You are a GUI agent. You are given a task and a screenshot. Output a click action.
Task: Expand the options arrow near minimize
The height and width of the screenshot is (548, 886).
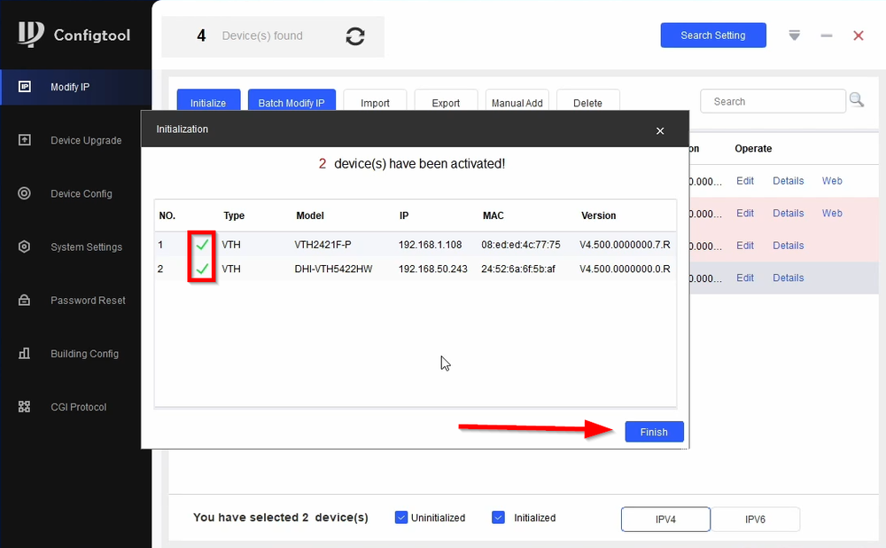(794, 35)
